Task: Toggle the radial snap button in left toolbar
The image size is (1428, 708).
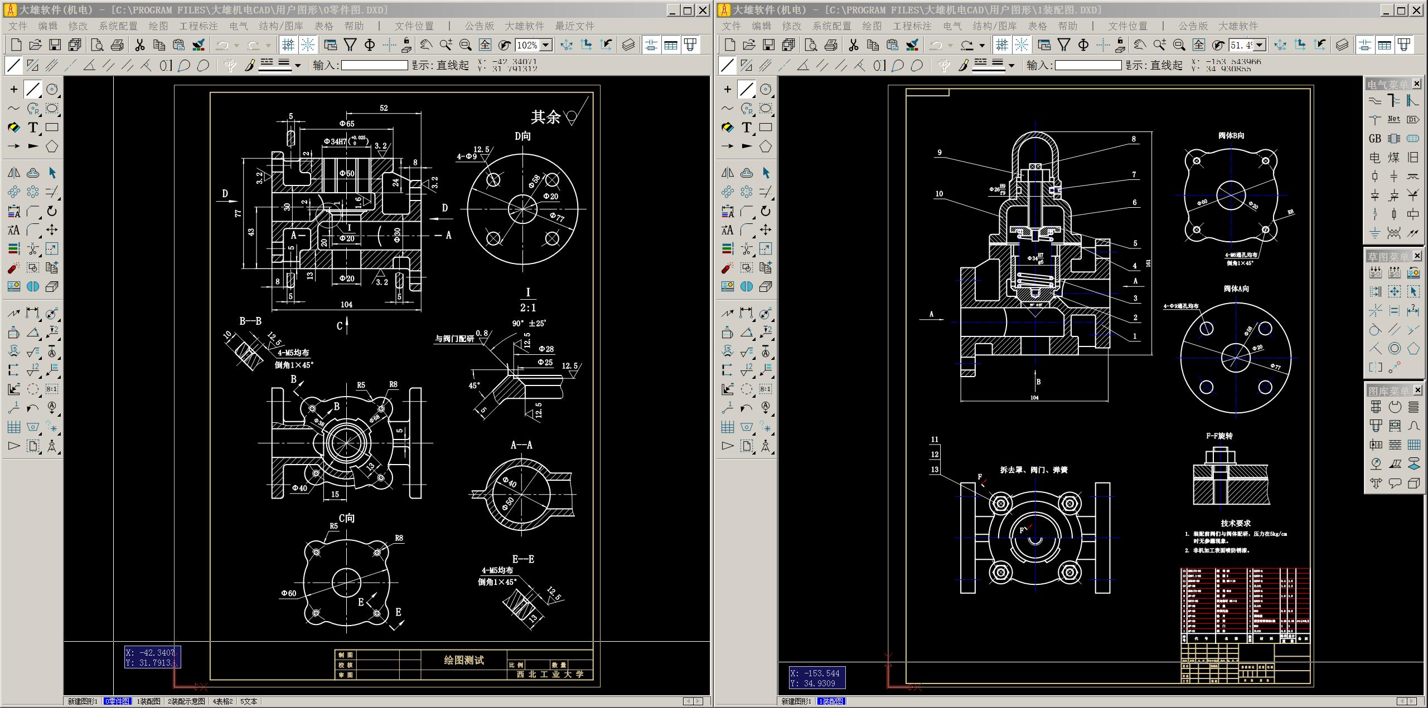Action: pyautogui.click(x=307, y=45)
